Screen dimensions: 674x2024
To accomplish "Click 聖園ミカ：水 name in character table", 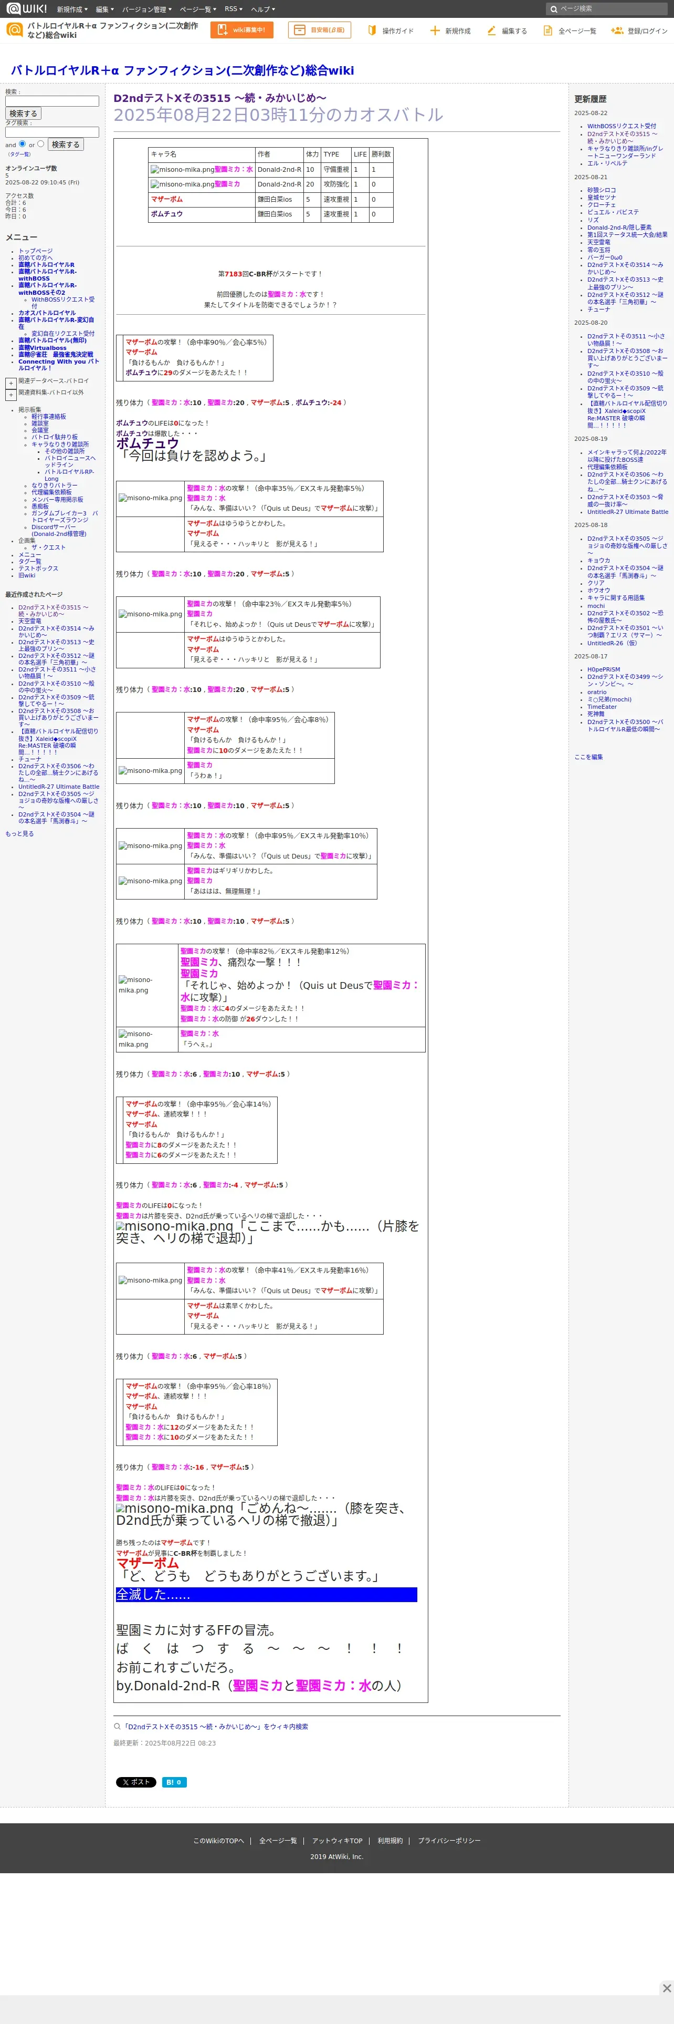I will 234,170.
